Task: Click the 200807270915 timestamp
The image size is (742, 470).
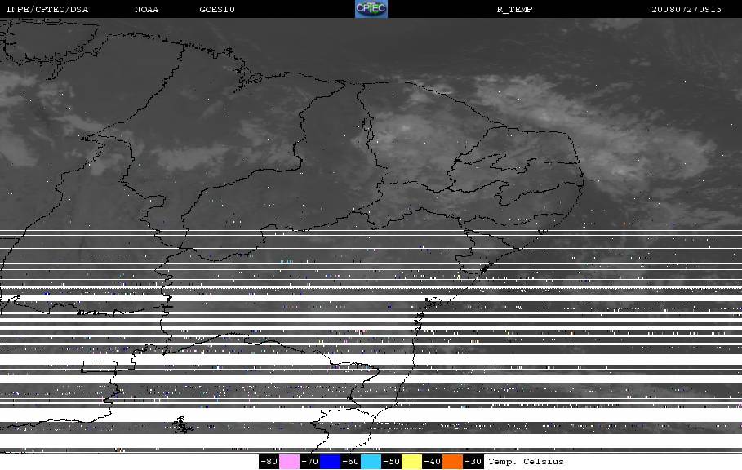Action: [686, 10]
